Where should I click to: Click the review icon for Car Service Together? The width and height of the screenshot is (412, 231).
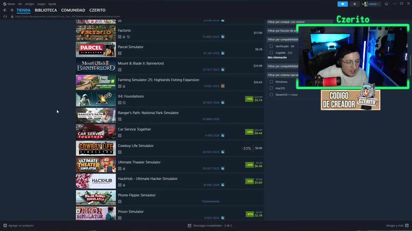[x=223, y=135]
